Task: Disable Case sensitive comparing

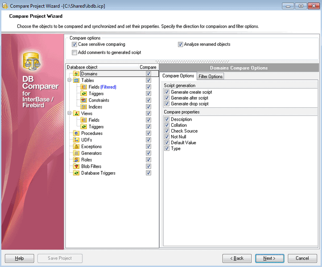Action: point(74,44)
